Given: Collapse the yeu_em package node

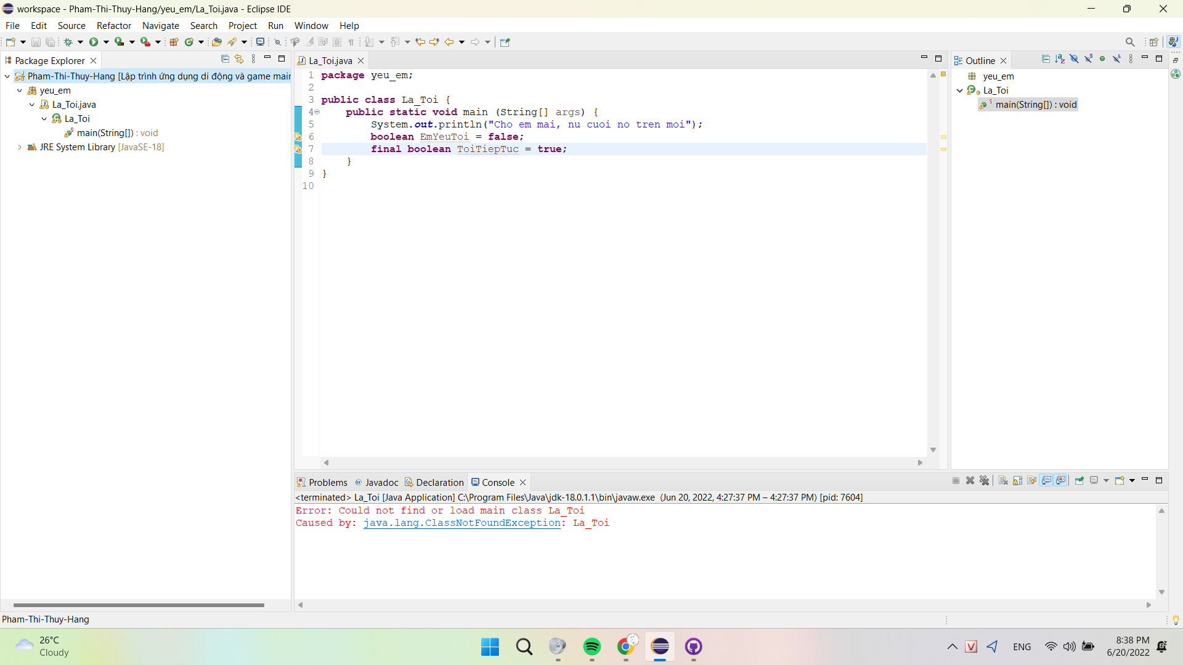Looking at the screenshot, I should (x=18, y=90).
